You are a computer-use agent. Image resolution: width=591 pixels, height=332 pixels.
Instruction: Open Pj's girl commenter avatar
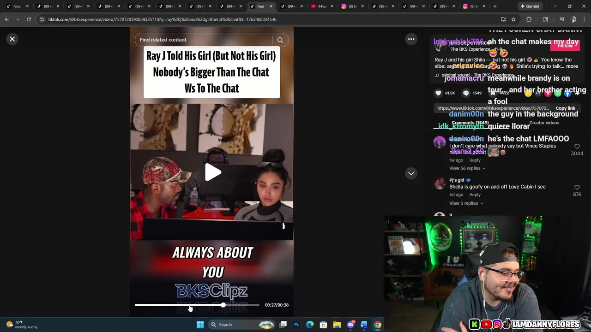point(440,184)
